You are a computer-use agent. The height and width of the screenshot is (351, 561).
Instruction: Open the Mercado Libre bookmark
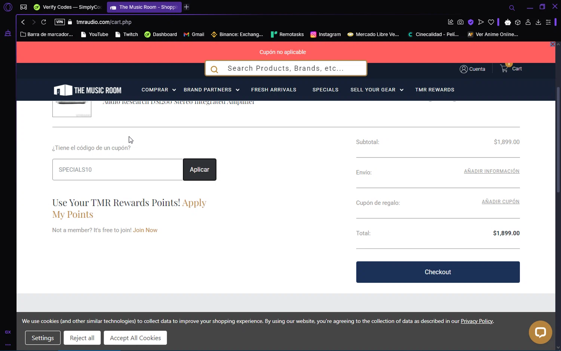[x=373, y=34]
